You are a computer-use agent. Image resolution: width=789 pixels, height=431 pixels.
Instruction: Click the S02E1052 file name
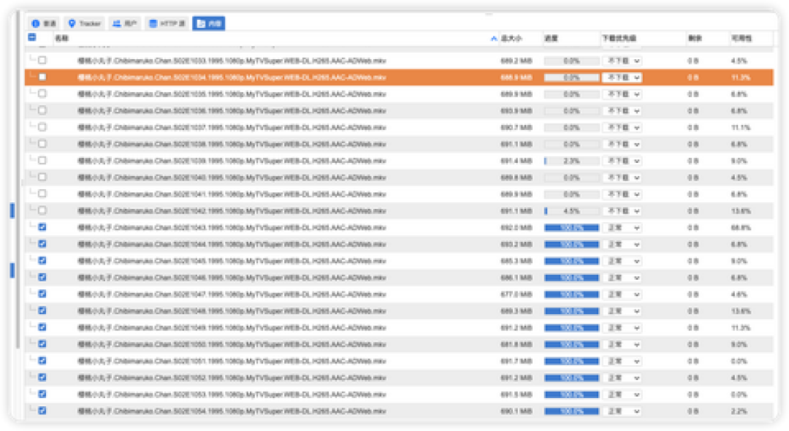click(x=232, y=378)
